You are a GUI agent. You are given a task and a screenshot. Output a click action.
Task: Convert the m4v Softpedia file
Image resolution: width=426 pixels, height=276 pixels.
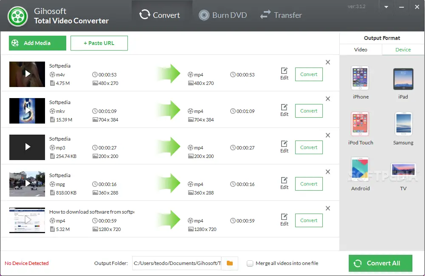(x=309, y=74)
